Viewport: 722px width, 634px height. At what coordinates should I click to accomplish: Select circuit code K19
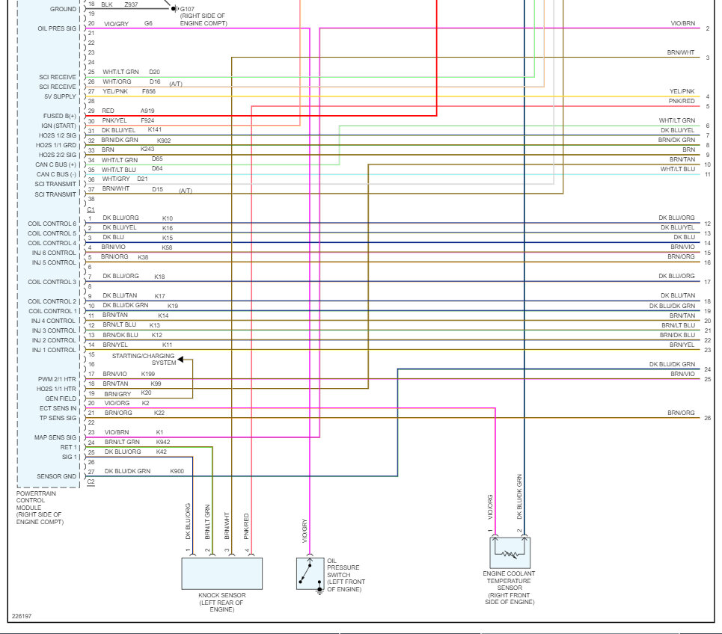pos(173,306)
